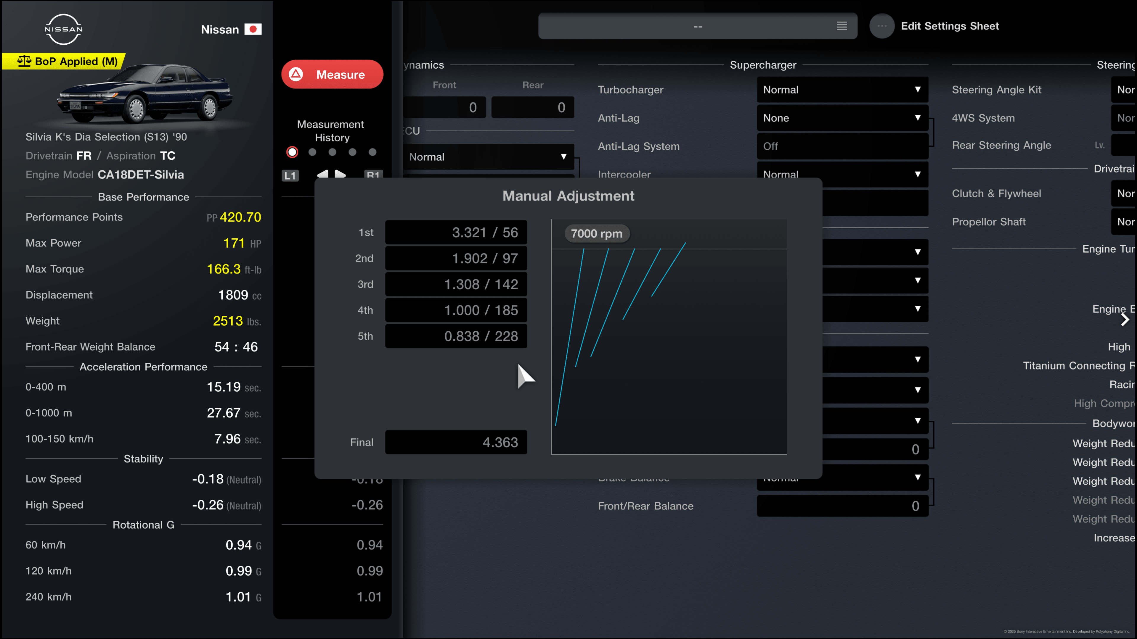This screenshot has width=1137, height=639.
Task: Click the settings sheet list icon
Action: tap(842, 26)
